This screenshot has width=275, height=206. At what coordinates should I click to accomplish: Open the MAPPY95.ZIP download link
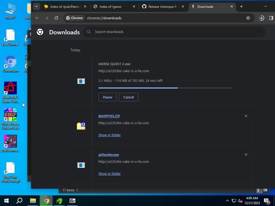click(109, 116)
